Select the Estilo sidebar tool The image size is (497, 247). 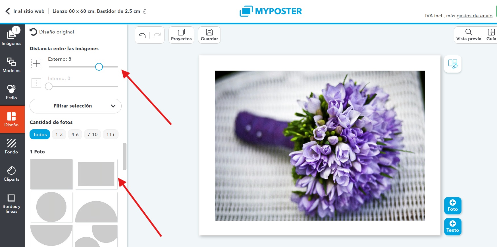(x=12, y=92)
